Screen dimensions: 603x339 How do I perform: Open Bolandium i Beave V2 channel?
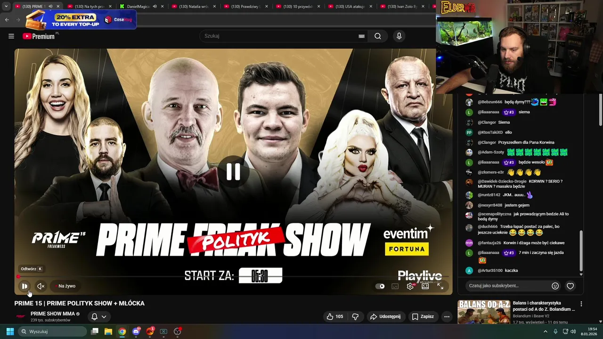tap(531, 316)
